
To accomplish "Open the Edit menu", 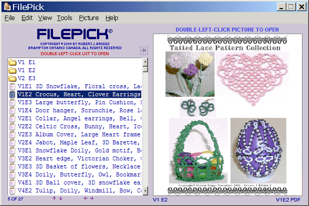I will coord(27,18).
